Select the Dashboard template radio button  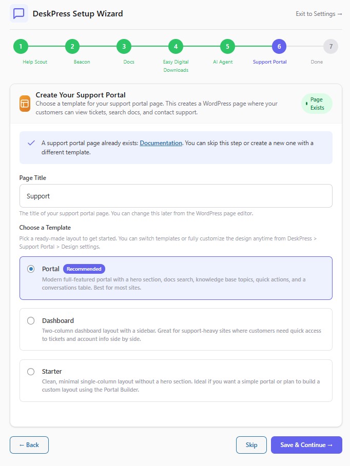point(31,320)
